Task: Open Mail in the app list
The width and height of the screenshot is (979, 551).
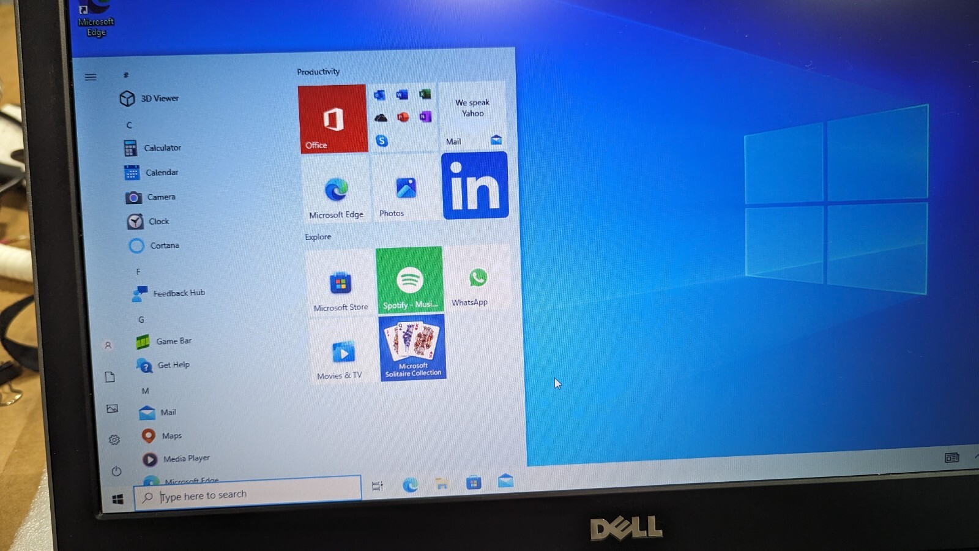Action: click(x=158, y=413)
